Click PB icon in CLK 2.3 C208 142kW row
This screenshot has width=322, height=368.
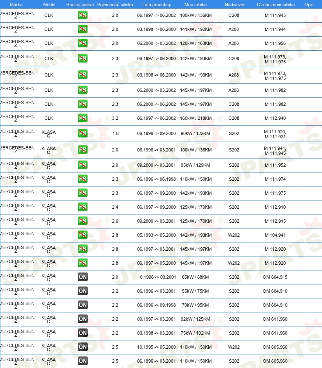pyautogui.click(x=83, y=58)
